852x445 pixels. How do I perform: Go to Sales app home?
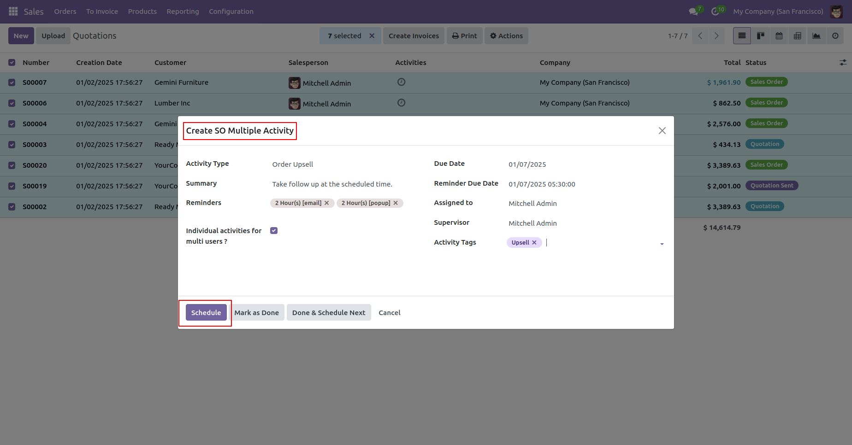click(x=34, y=12)
